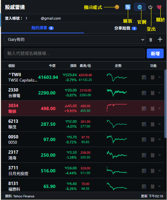
Task: Open notes icon for 6213 聯茂
Action: pos(152,124)
